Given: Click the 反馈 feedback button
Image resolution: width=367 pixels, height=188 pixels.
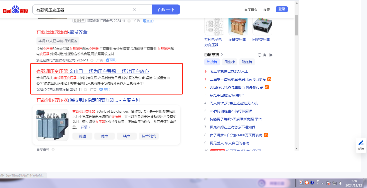Looking at the screenshot, I should [x=361, y=145].
